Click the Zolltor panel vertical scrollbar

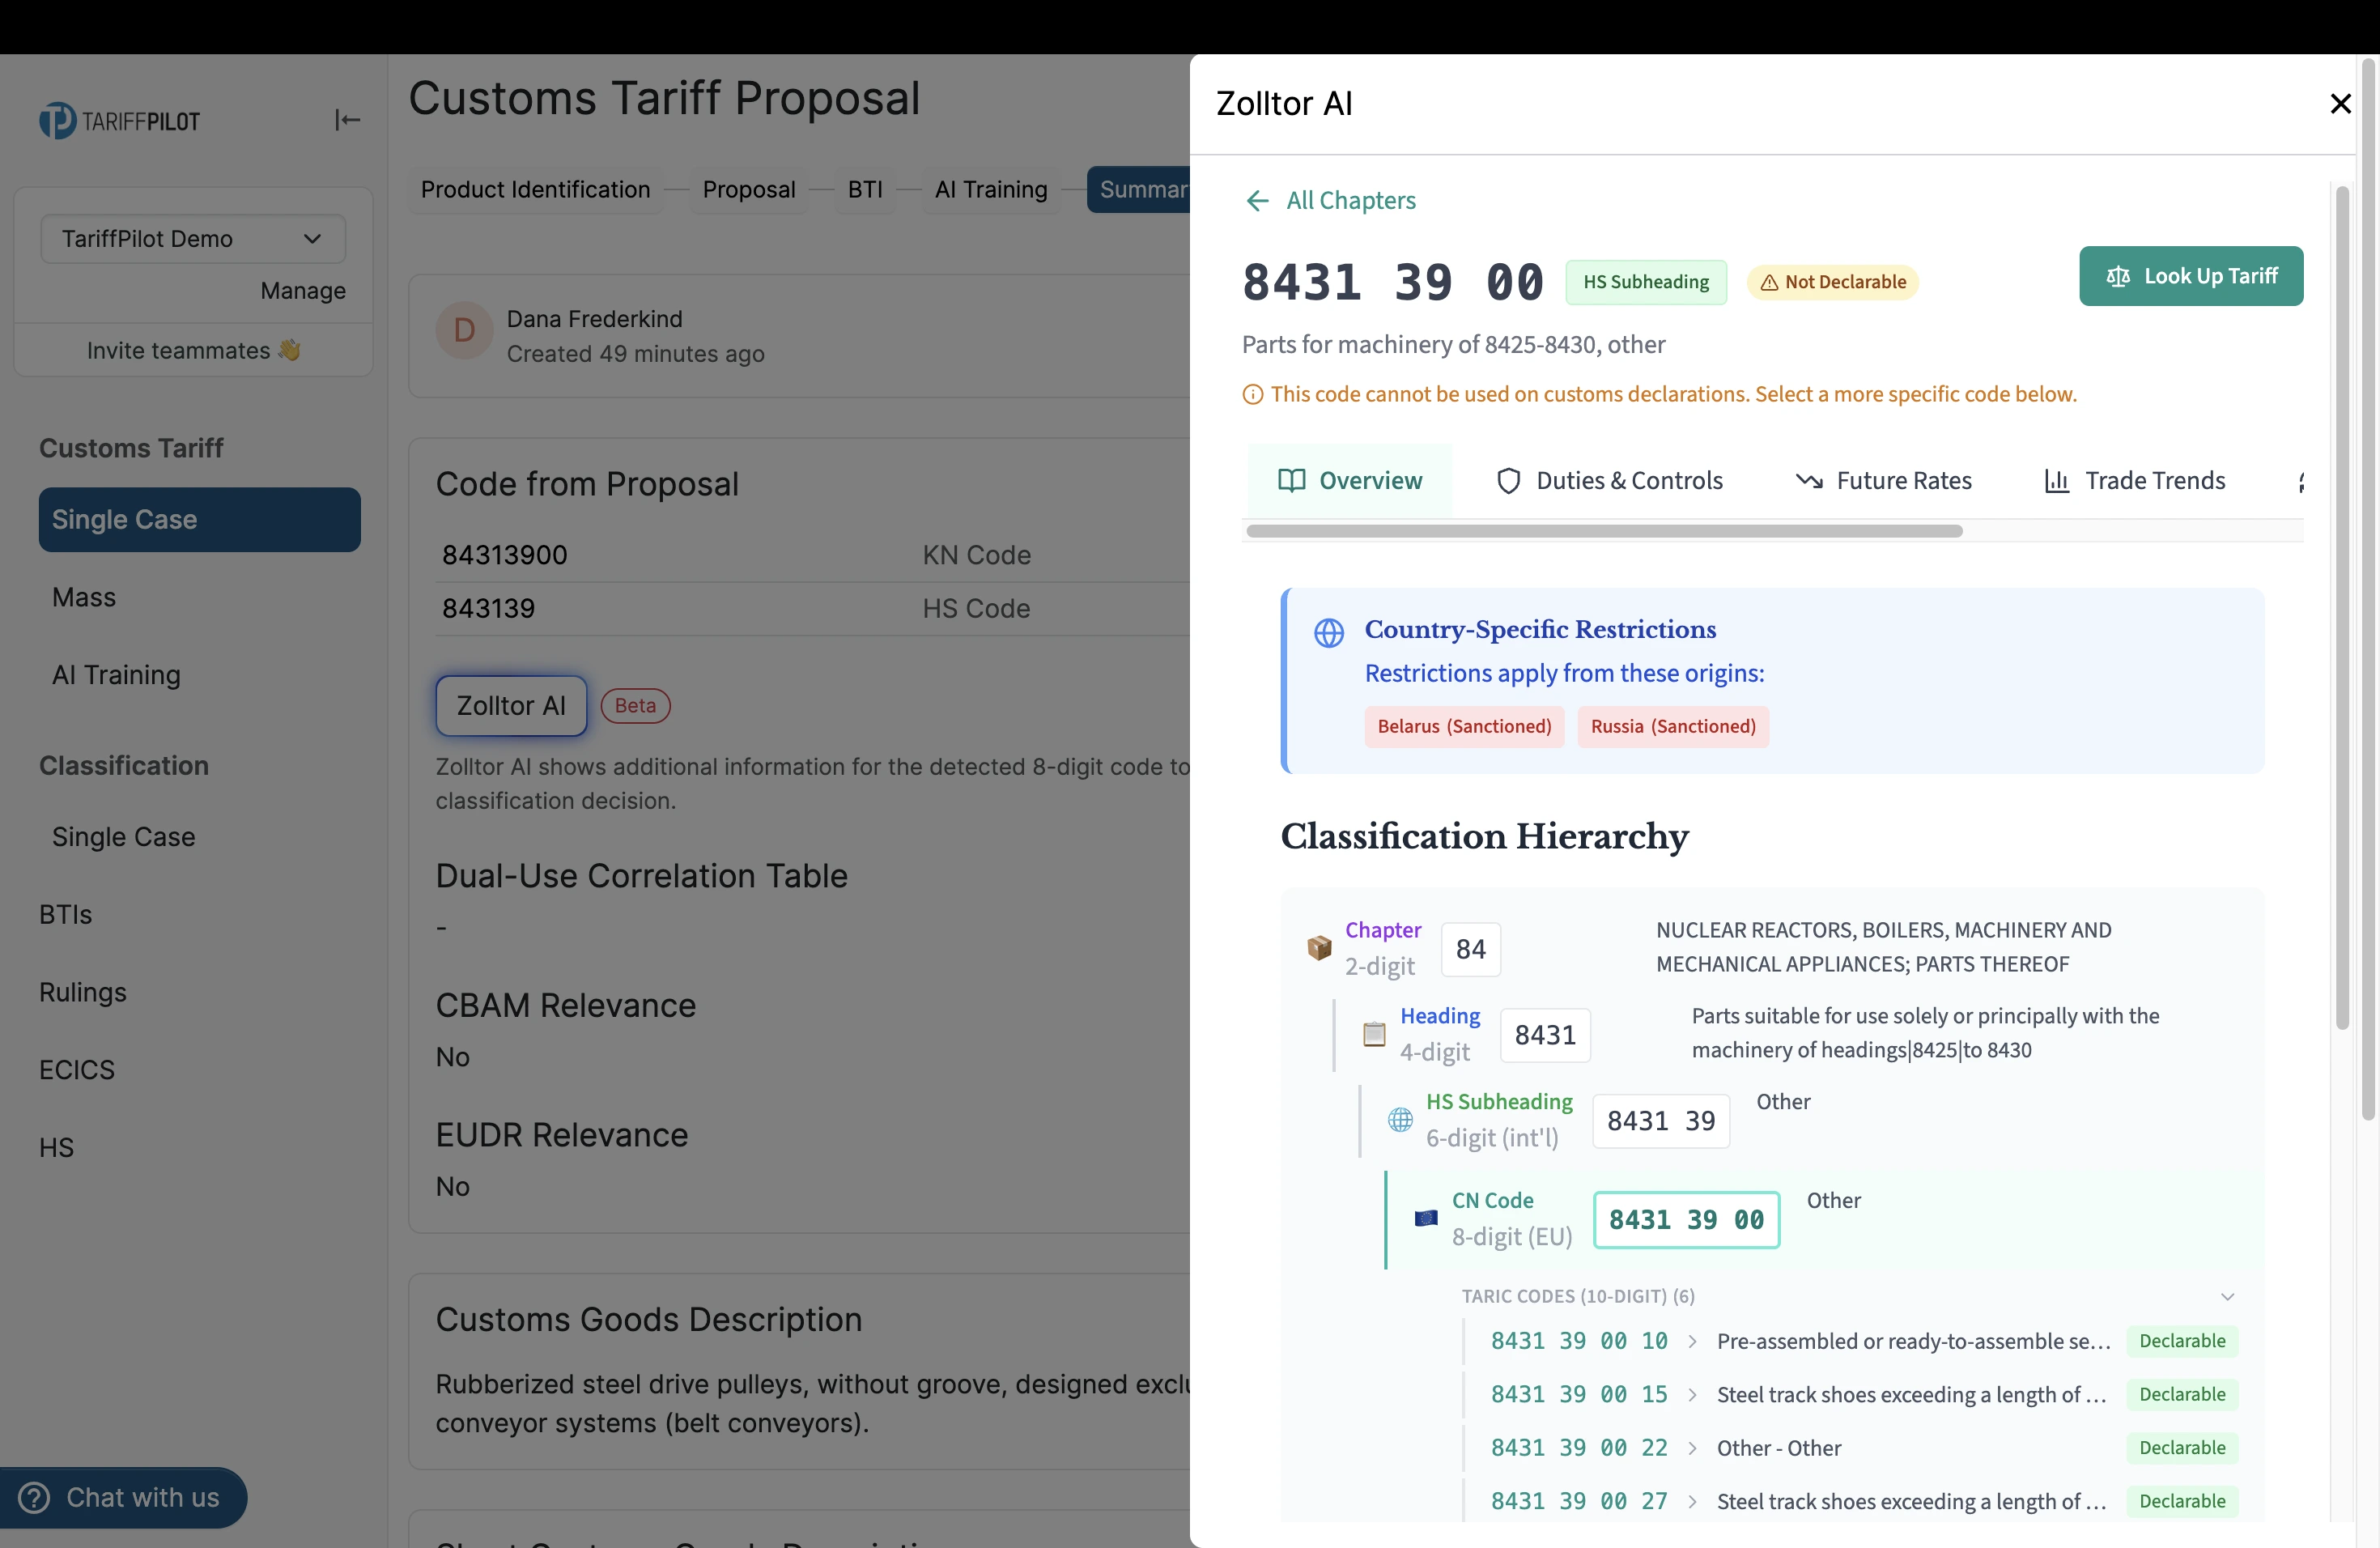coord(2342,607)
